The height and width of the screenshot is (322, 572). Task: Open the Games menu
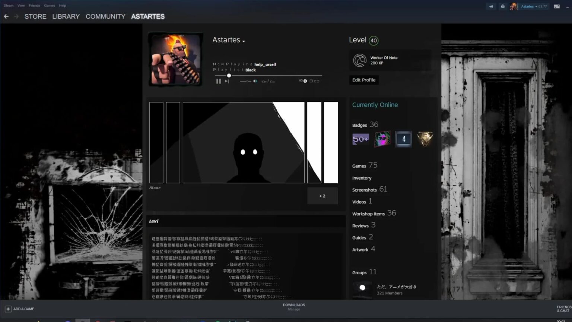click(49, 5)
